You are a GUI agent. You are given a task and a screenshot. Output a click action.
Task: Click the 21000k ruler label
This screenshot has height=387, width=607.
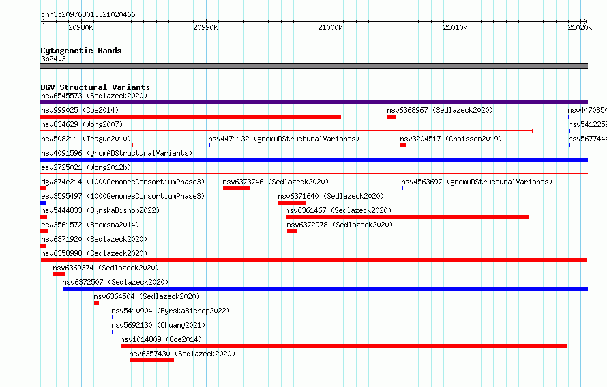pyautogui.click(x=330, y=27)
